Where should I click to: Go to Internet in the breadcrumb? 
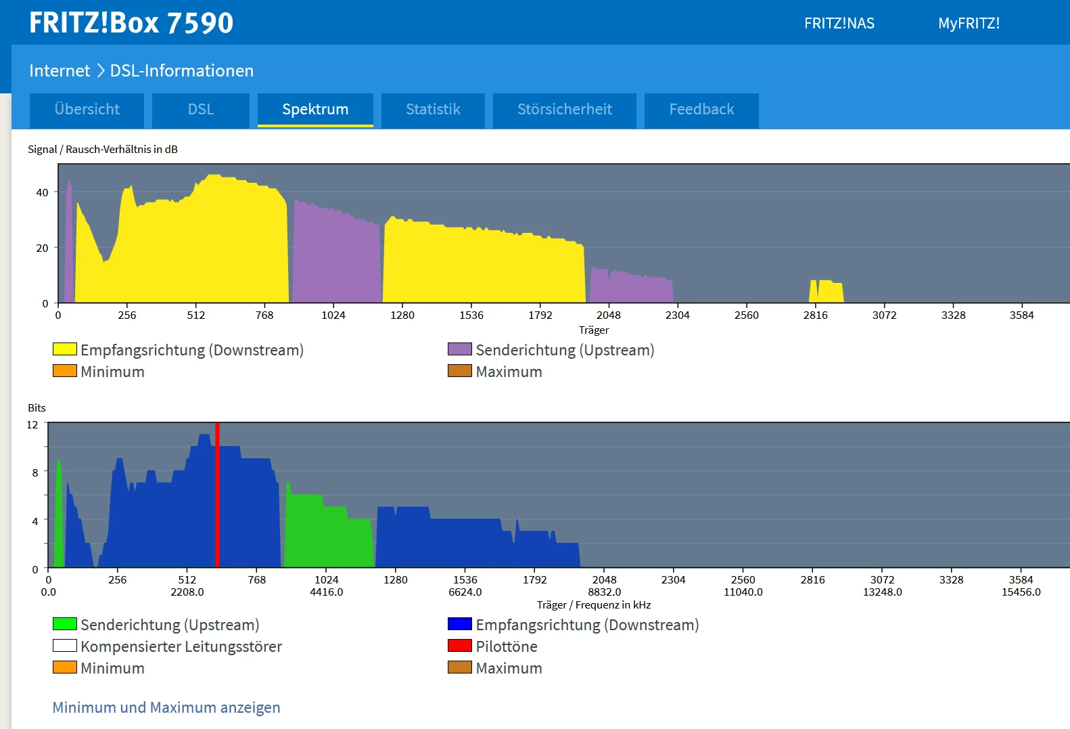pos(60,71)
